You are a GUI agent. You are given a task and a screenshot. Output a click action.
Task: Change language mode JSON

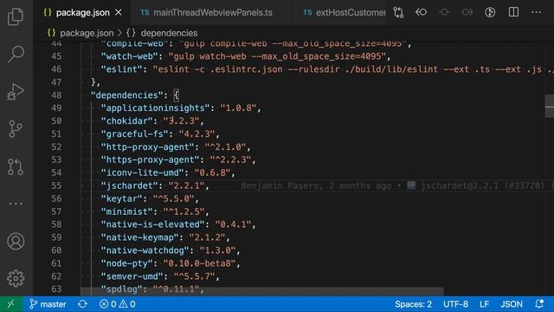[512, 304]
